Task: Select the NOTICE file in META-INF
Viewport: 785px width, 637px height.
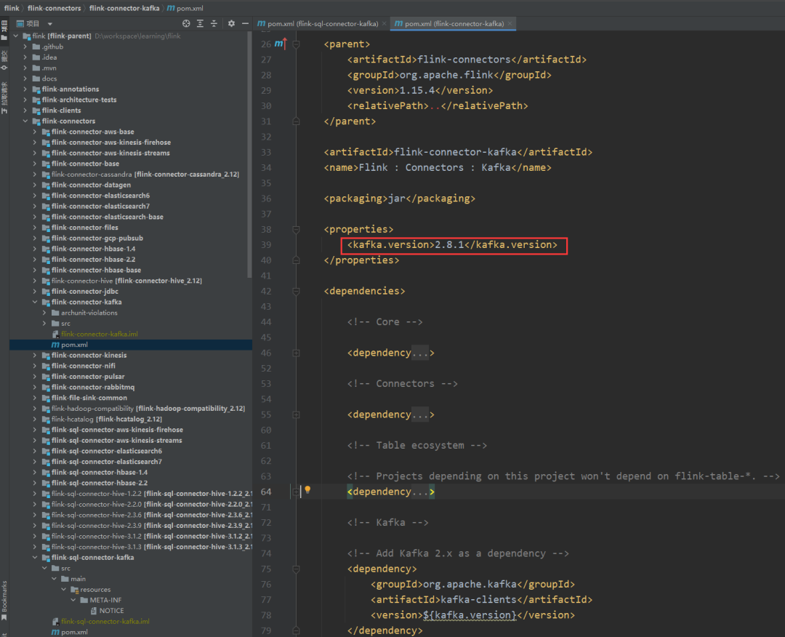Action: tap(111, 611)
